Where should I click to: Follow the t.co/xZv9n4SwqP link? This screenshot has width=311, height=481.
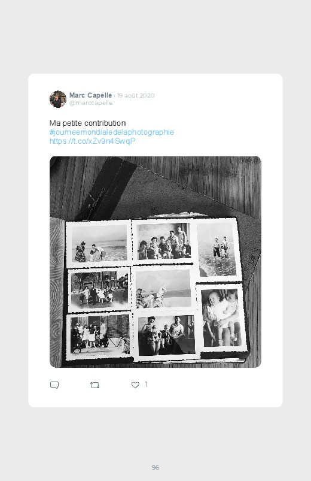point(93,141)
